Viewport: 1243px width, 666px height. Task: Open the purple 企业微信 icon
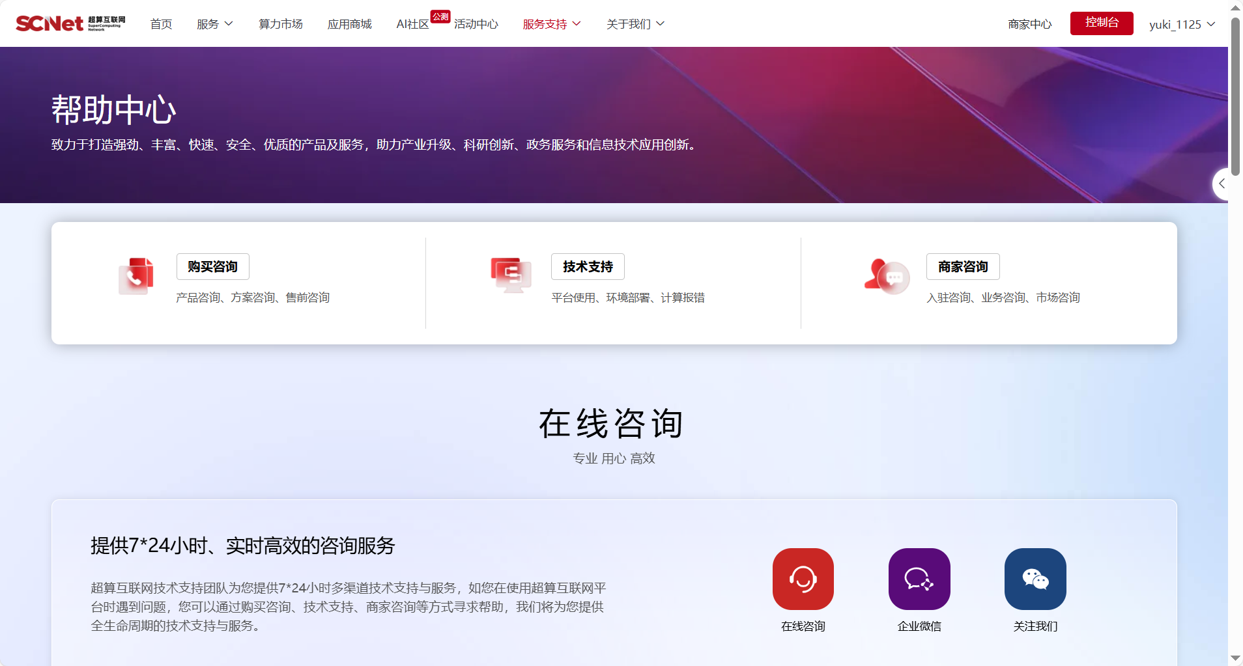[919, 579]
